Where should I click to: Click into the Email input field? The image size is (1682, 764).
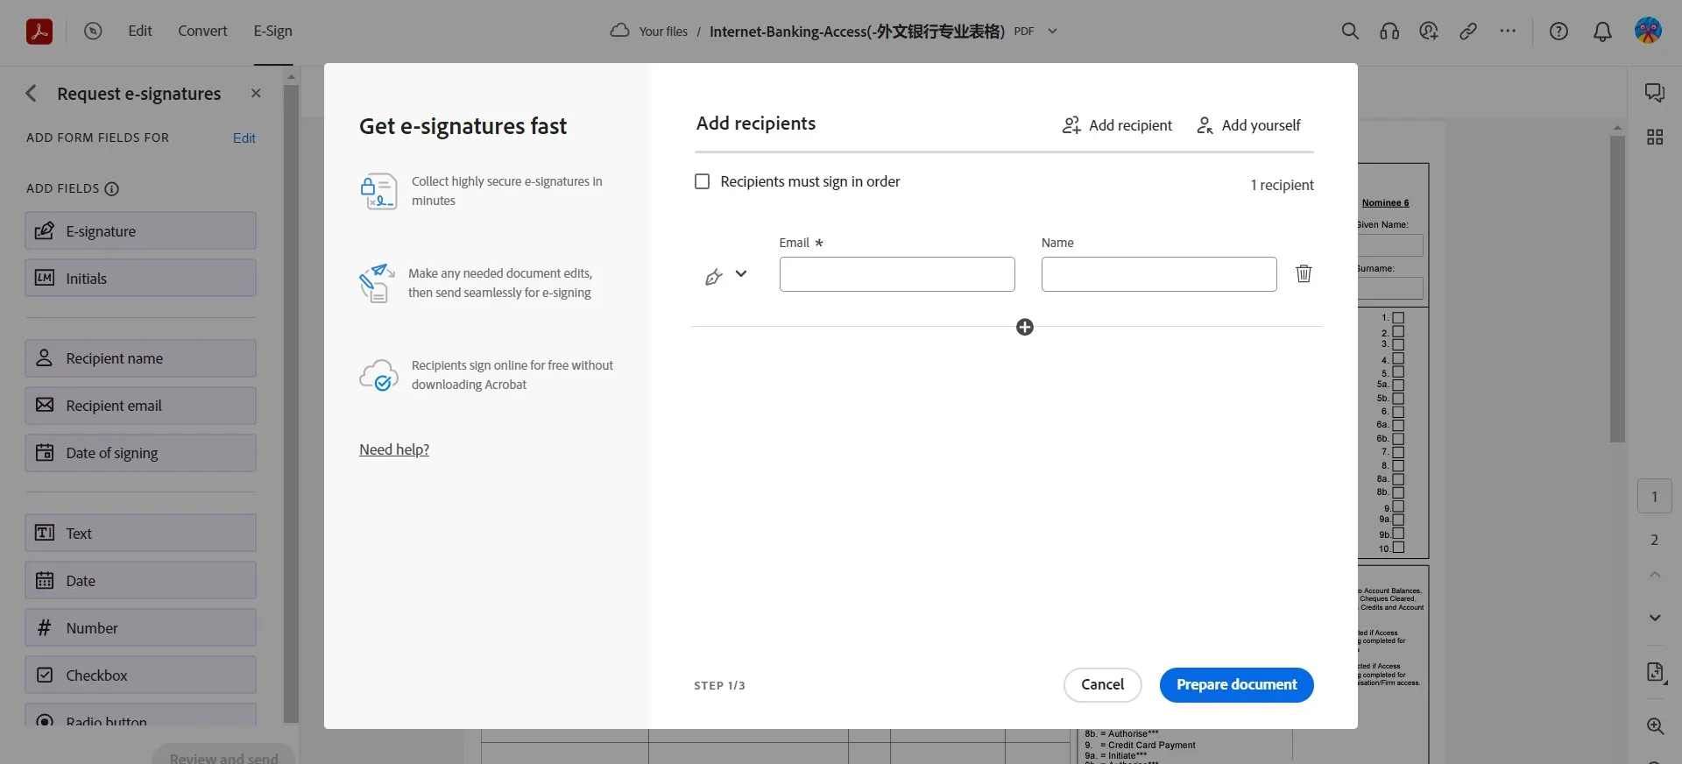[x=897, y=274]
